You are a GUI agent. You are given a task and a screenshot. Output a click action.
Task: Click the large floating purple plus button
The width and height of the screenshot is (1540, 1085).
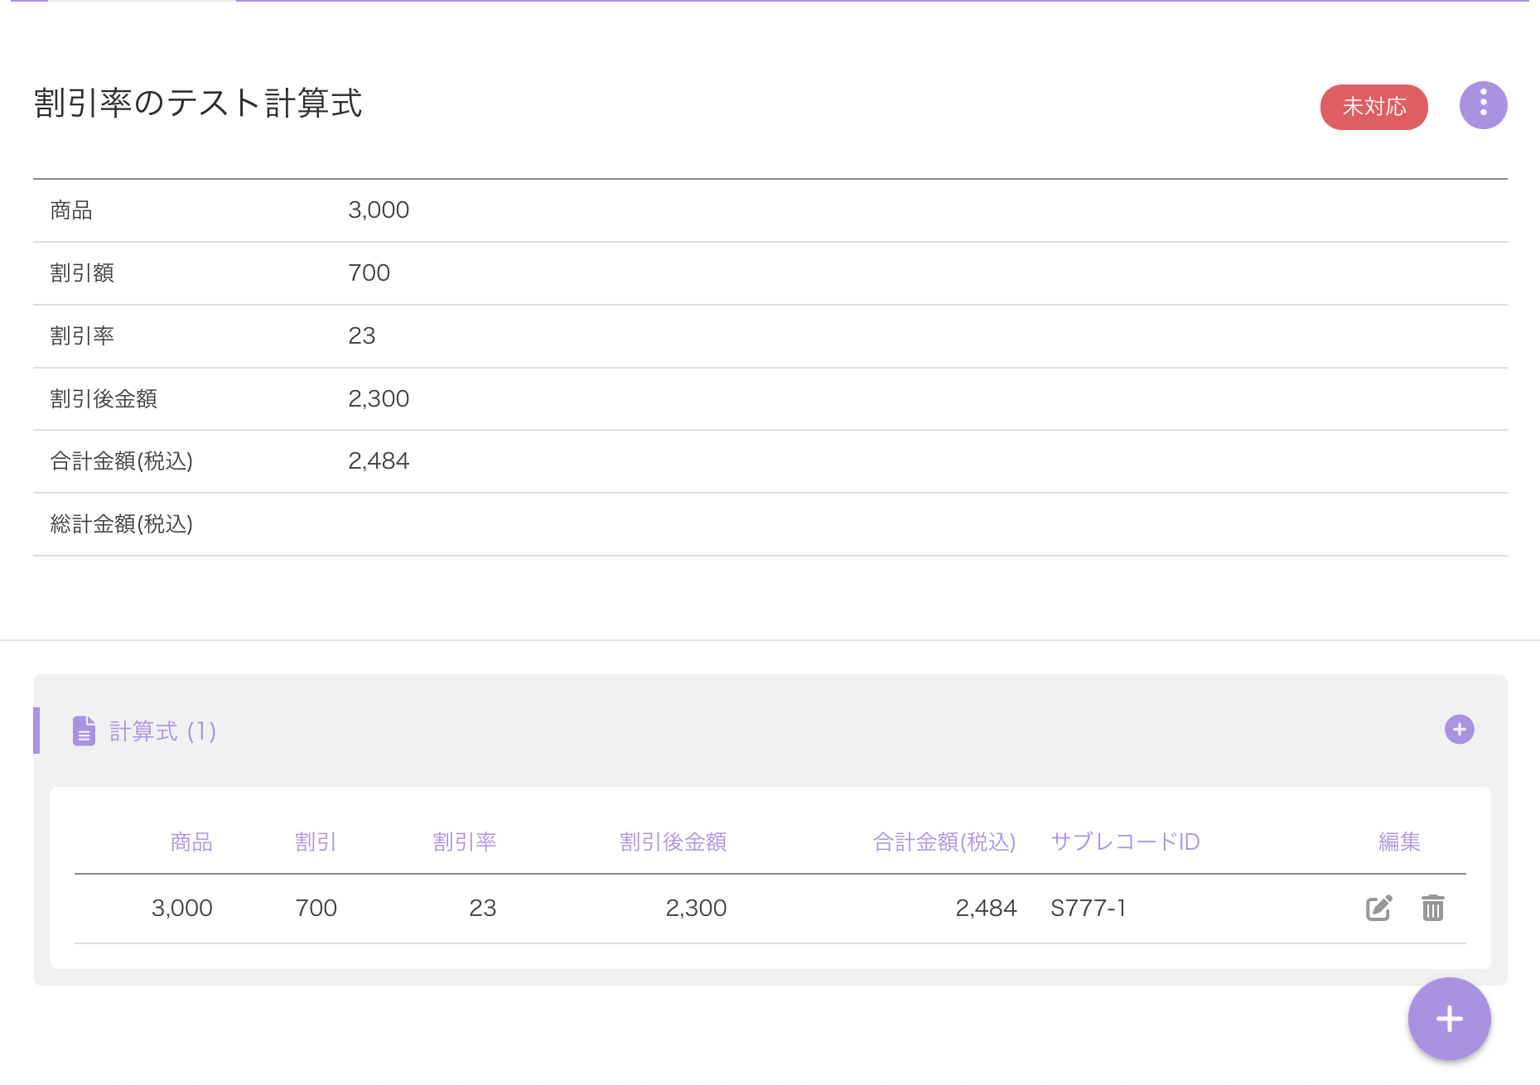(1449, 1019)
